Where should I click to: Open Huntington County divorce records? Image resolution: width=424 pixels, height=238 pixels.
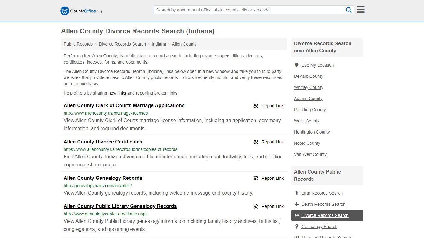312,132
